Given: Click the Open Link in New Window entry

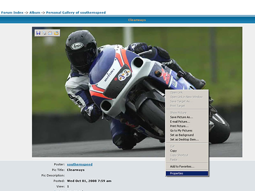Looking at the screenshot, I should coord(186,97).
